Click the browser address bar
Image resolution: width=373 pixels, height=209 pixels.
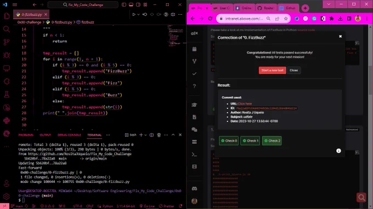(x=244, y=19)
